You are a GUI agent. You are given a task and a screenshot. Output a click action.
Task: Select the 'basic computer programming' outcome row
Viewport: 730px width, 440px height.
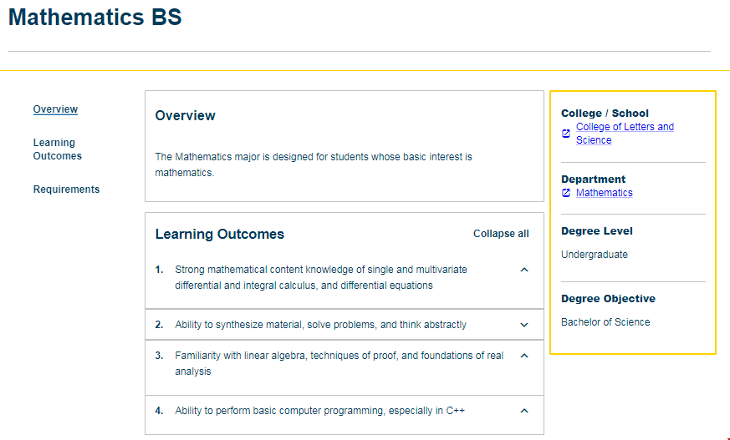pyautogui.click(x=319, y=411)
